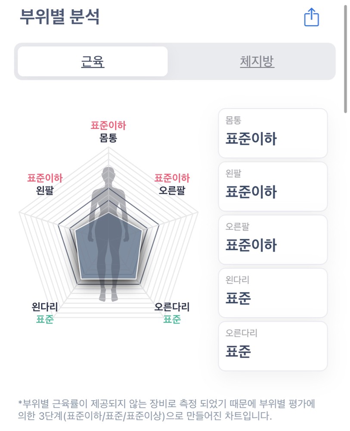
Task: Tap the 오른다리 label on radar chart
Action: (172, 307)
